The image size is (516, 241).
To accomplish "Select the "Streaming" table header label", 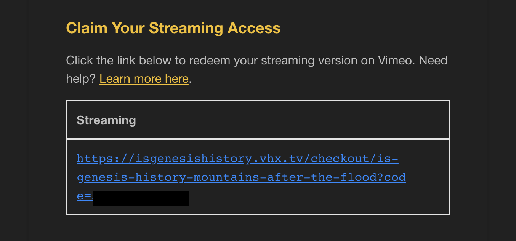I will 106,120.
